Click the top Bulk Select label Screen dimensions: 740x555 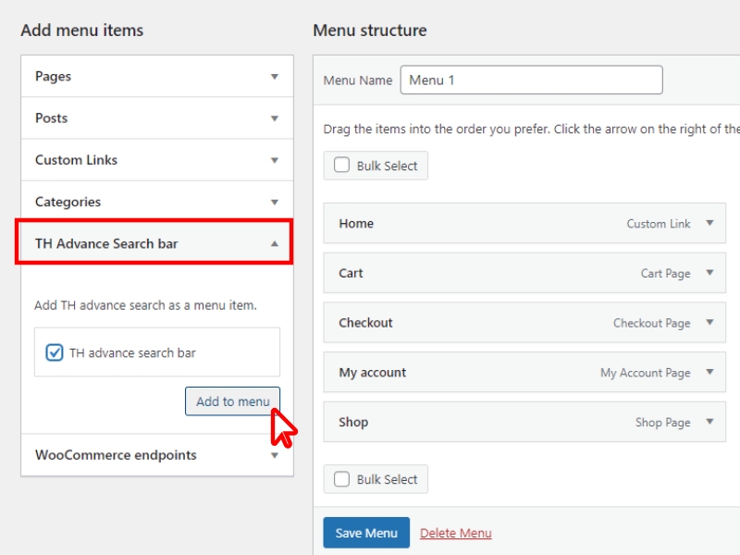[387, 166]
